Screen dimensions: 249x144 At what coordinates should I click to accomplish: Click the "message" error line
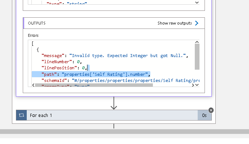pos(115,56)
